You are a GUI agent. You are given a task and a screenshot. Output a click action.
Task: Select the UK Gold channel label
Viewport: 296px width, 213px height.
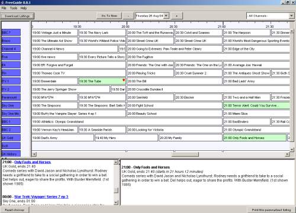[x=11, y=138]
